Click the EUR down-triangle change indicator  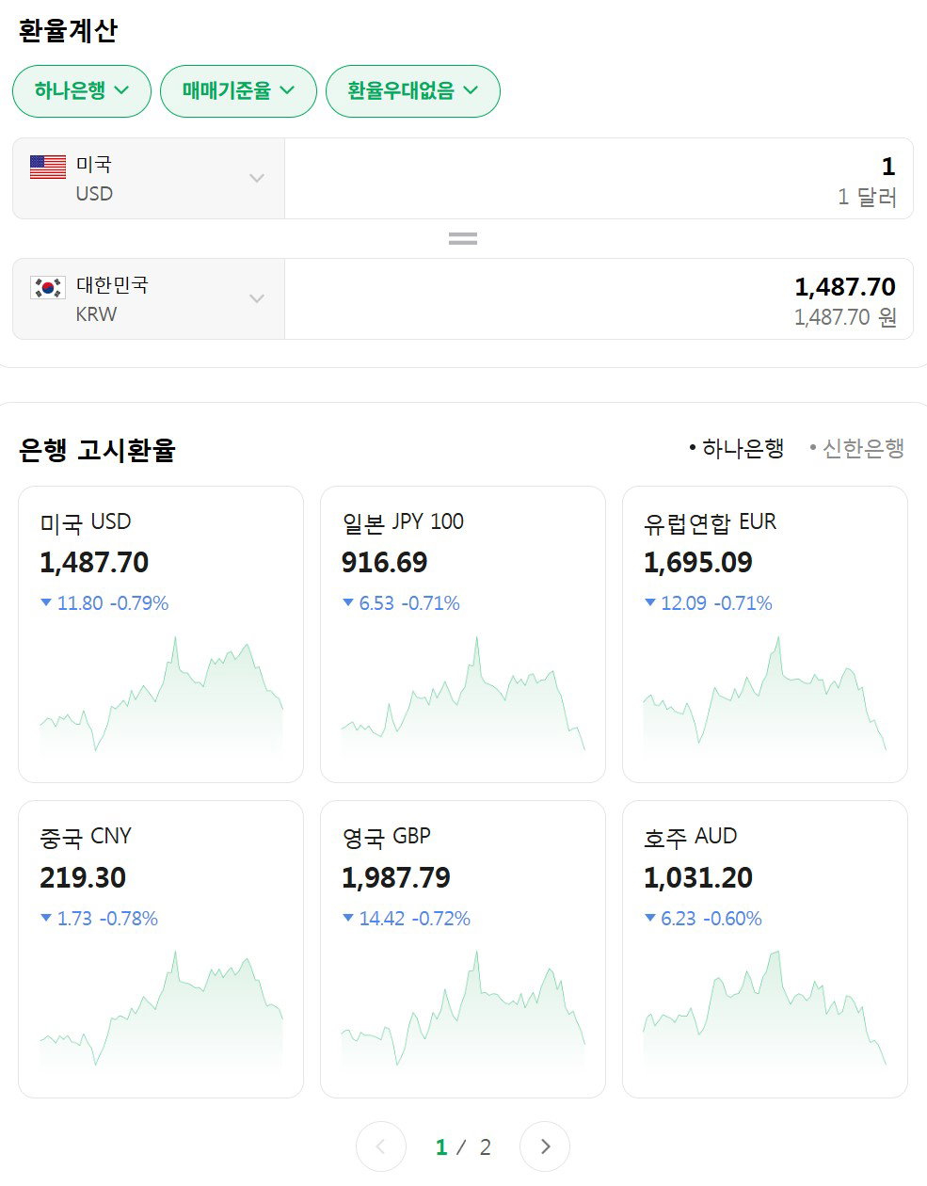pos(649,602)
